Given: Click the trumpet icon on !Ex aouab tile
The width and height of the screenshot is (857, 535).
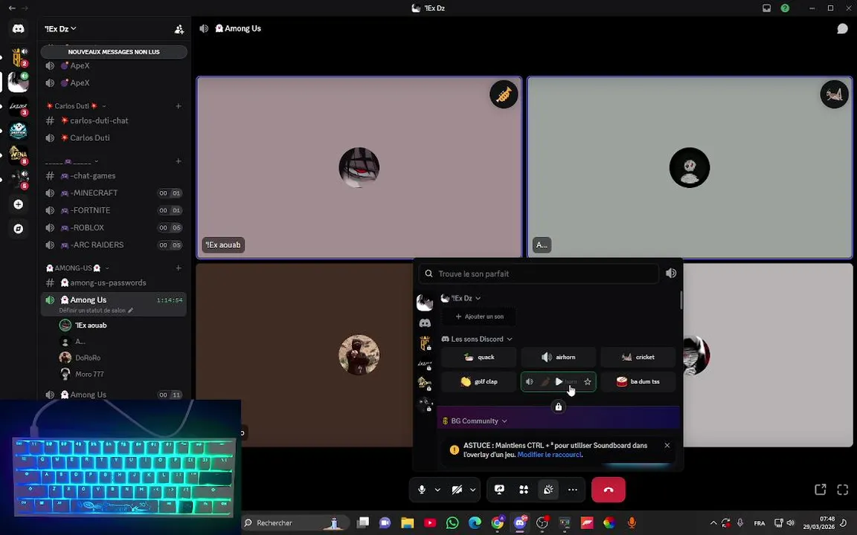Looking at the screenshot, I should [504, 94].
